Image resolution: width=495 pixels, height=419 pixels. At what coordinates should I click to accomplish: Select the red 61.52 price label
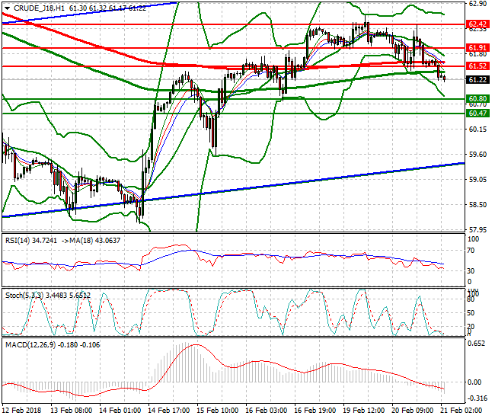click(x=477, y=66)
